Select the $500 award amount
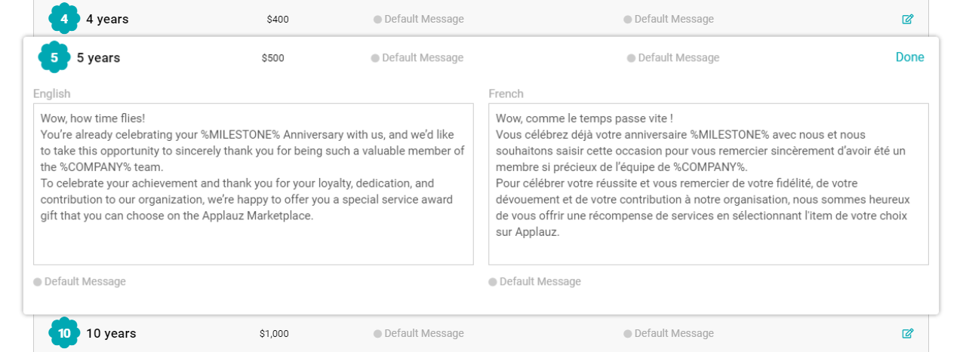 click(x=272, y=58)
